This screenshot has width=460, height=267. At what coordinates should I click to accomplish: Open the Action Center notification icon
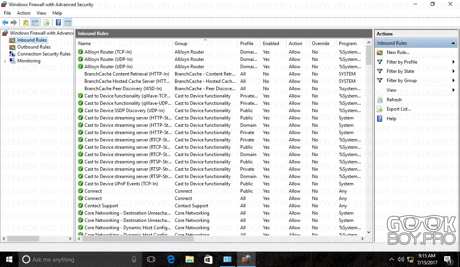[x=448, y=259]
